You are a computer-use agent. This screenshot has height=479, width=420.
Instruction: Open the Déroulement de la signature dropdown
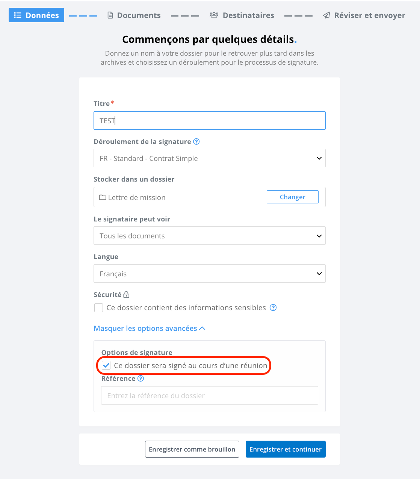tap(210, 158)
